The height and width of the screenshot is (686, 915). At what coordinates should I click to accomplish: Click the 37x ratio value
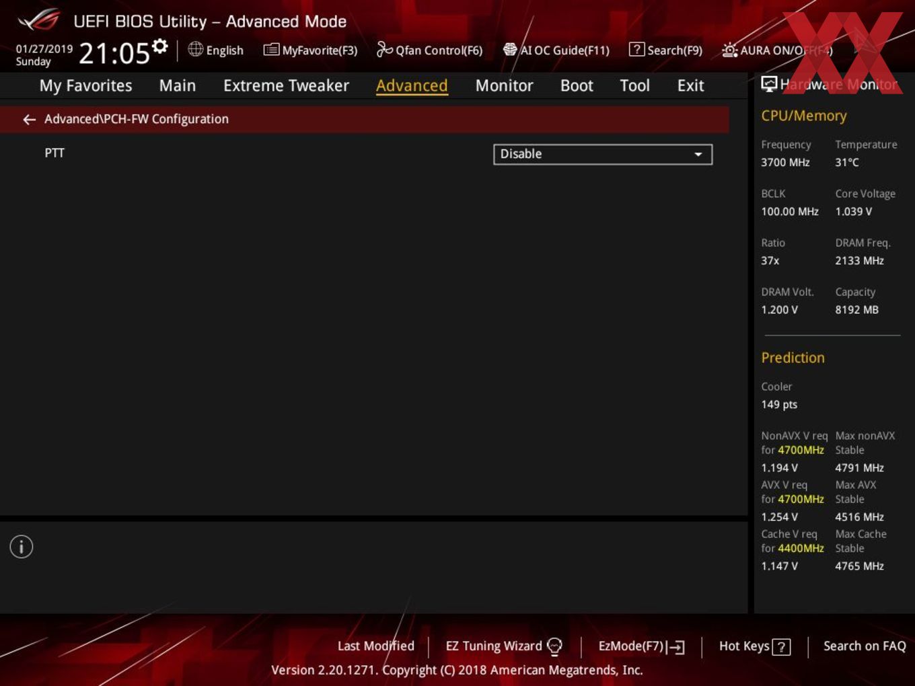[x=770, y=260]
